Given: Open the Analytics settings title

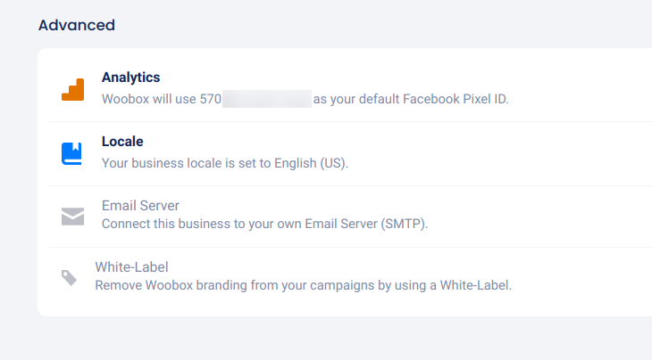Looking at the screenshot, I should point(130,78).
